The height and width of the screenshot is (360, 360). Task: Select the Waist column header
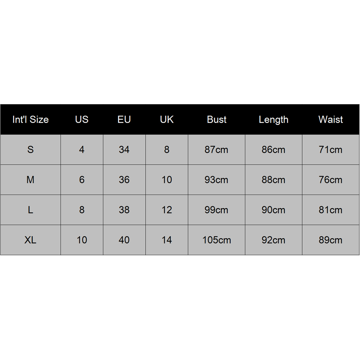coord(331,120)
